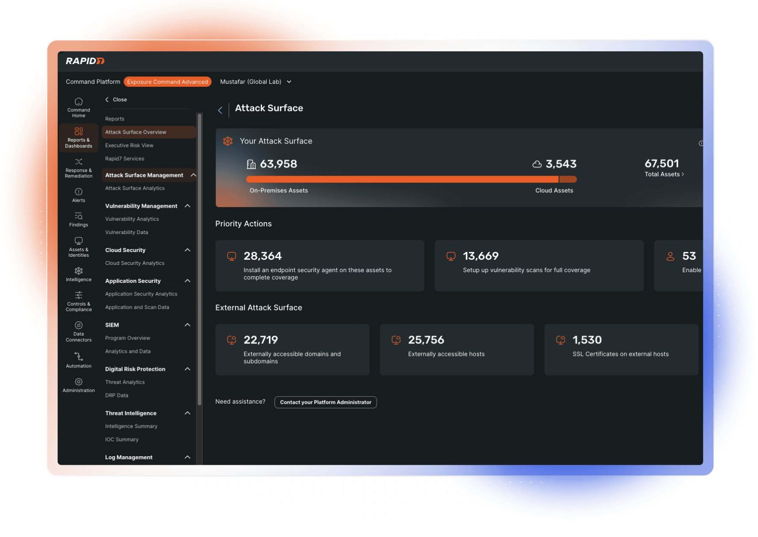Collapse the Vulnerability Management section

[x=187, y=206]
